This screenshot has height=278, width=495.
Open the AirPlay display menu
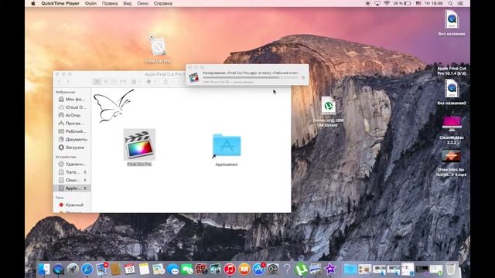[377, 3]
